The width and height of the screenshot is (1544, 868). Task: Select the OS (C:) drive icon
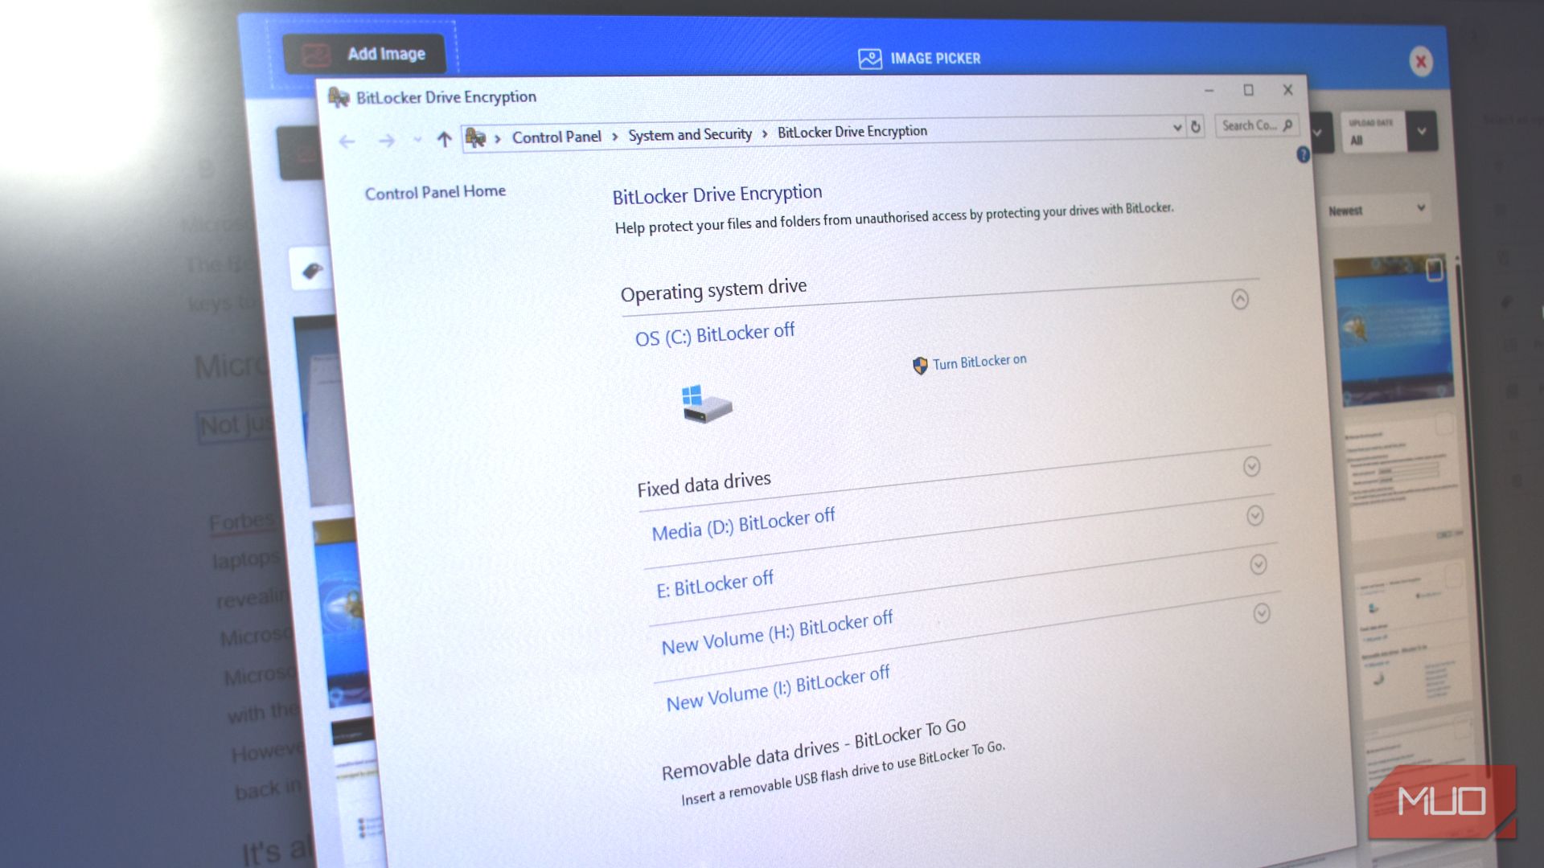[706, 402]
